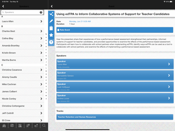Jump to letter B in alphabet index

pos(46,40)
